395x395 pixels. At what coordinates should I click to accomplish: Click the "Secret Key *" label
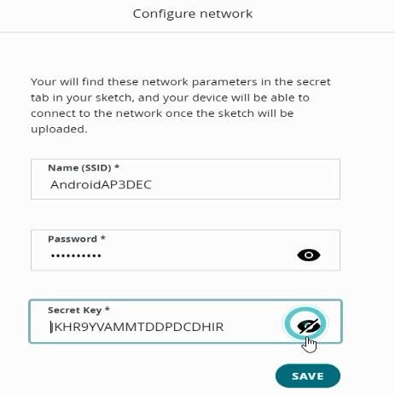78,310
